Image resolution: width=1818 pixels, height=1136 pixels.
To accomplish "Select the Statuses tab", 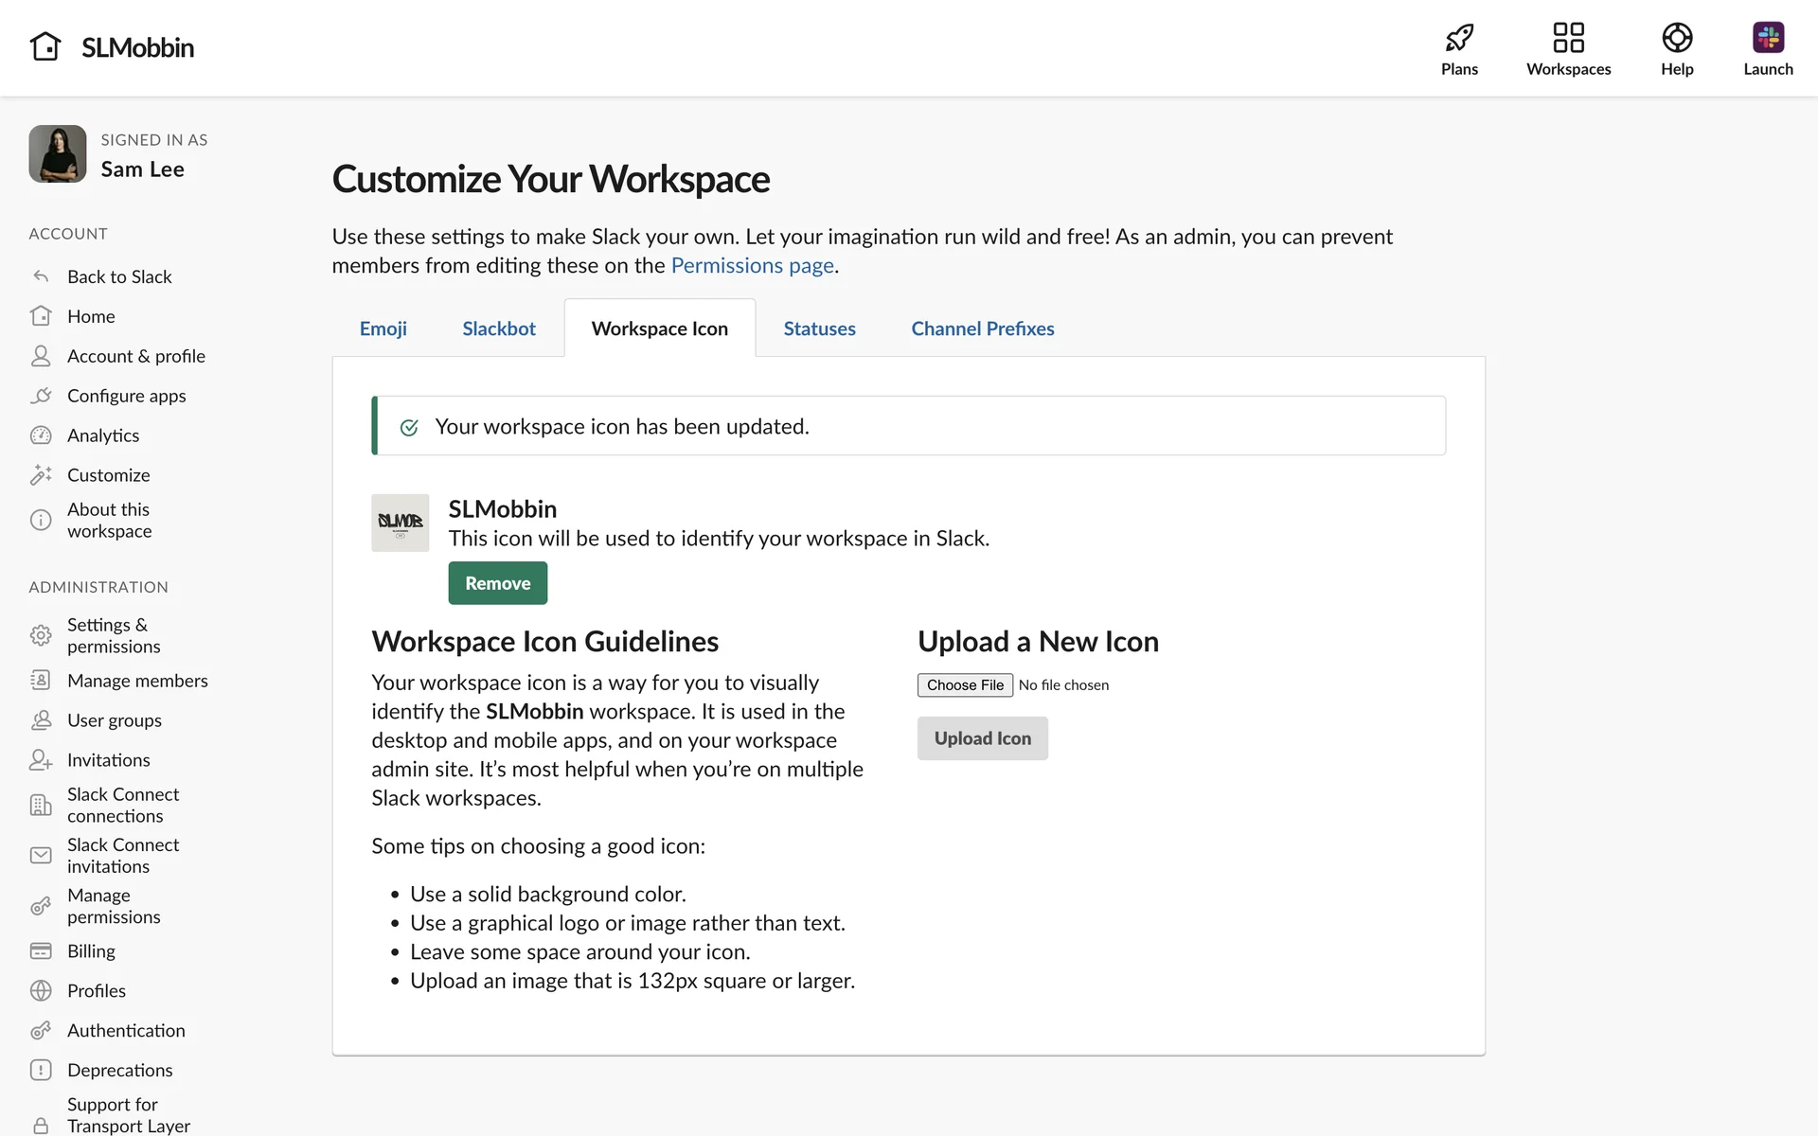I will pos(819,328).
